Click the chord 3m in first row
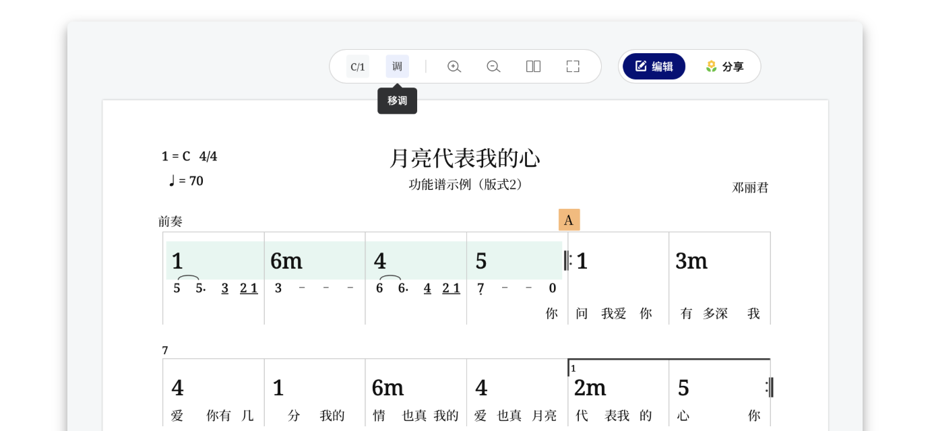 click(691, 261)
